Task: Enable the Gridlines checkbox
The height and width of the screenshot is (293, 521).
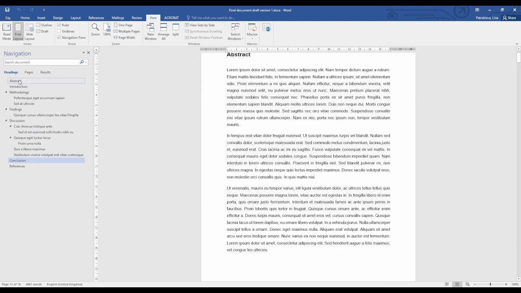Action: [59, 31]
